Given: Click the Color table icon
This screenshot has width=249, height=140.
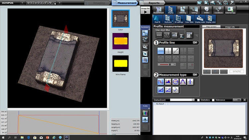Looking at the screenshot, I should (189, 19).
